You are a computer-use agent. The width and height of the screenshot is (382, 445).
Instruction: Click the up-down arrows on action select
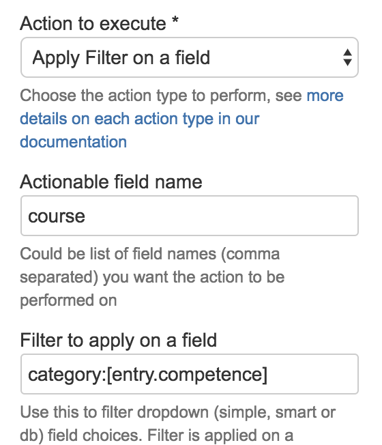coord(347,57)
